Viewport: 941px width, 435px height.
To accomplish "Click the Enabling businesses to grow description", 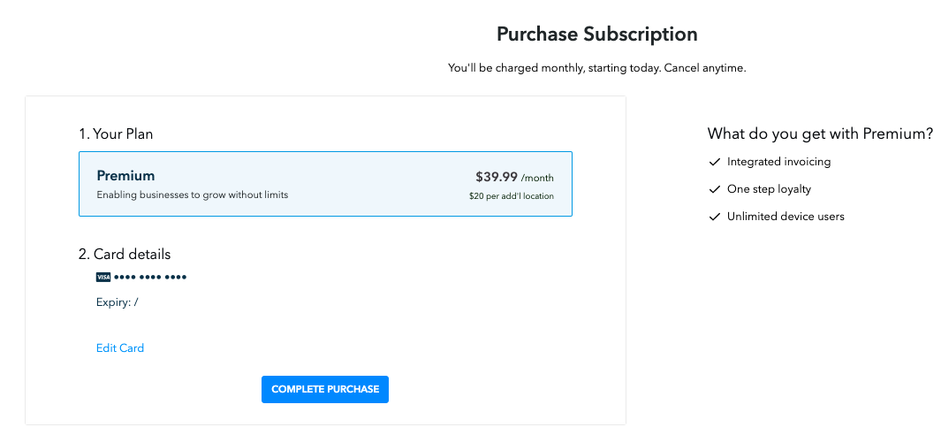I will pyautogui.click(x=193, y=195).
